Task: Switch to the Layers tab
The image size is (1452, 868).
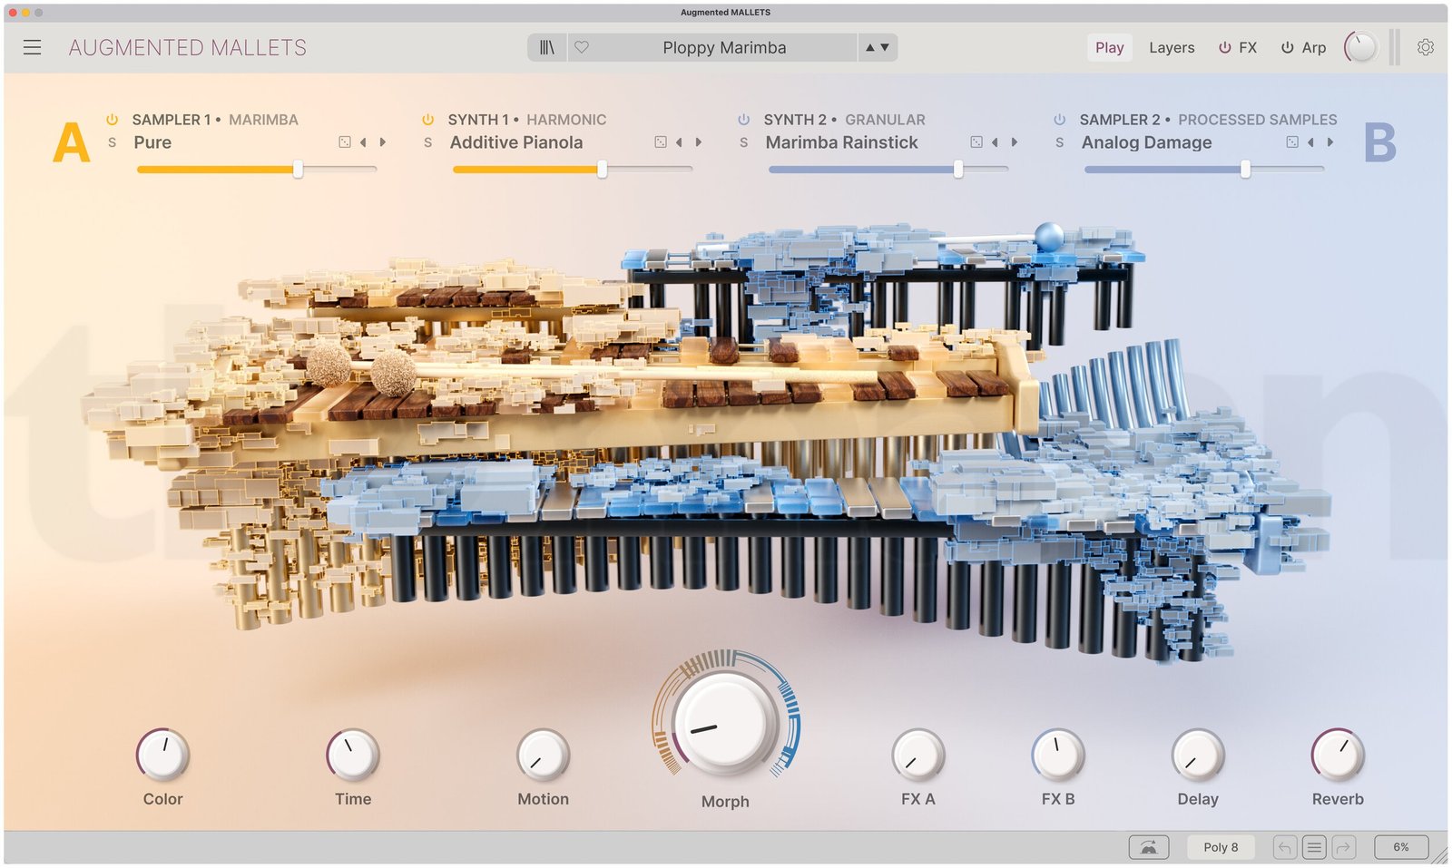Action: point(1171,48)
